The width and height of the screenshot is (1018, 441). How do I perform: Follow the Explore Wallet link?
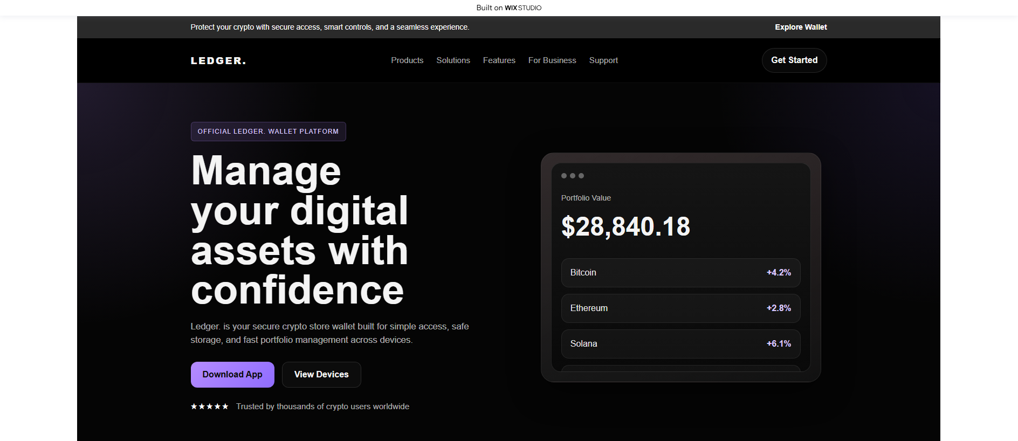pos(801,27)
